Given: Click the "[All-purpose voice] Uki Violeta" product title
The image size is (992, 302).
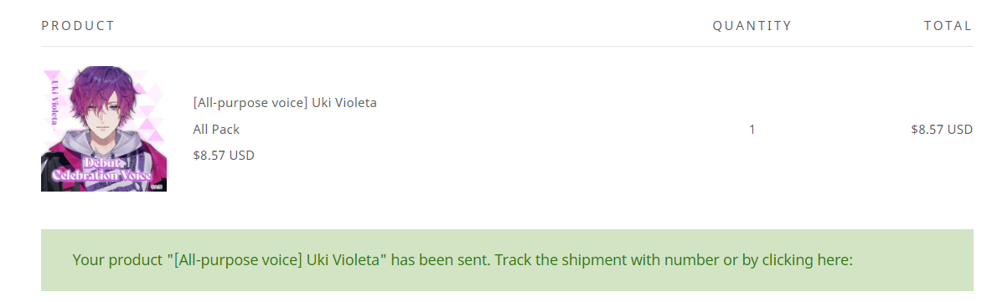Looking at the screenshot, I should coord(285,102).
